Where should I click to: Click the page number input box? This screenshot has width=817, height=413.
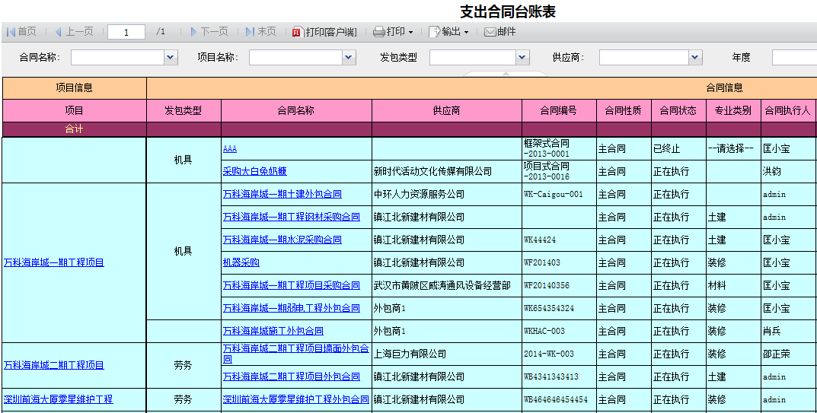click(126, 32)
